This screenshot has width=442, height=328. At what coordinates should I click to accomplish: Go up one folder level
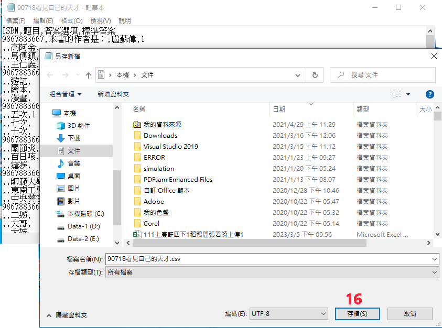pyautogui.click(x=89, y=75)
